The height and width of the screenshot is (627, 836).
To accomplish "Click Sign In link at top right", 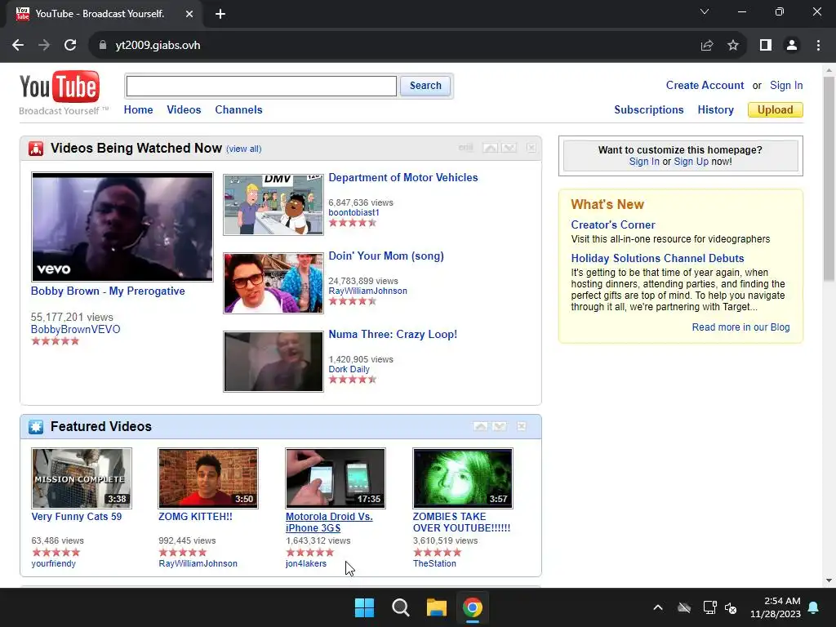I will tap(786, 85).
